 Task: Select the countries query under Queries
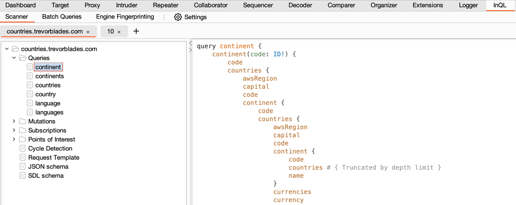[48, 85]
